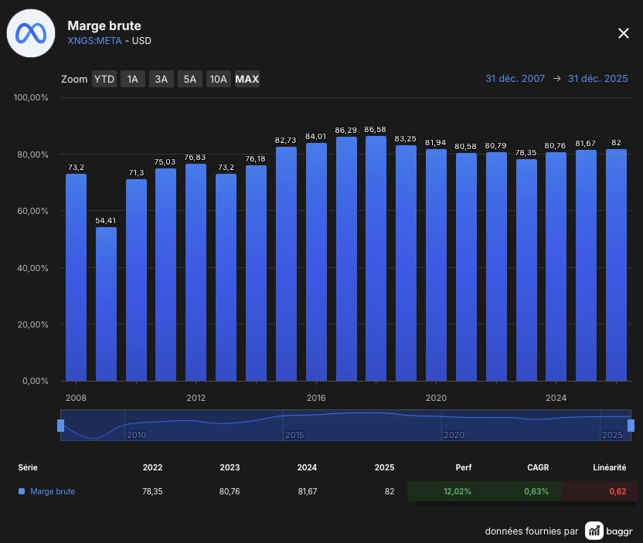Choose the 3A zoom option
The height and width of the screenshot is (543, 643).
tap(162, 79)
